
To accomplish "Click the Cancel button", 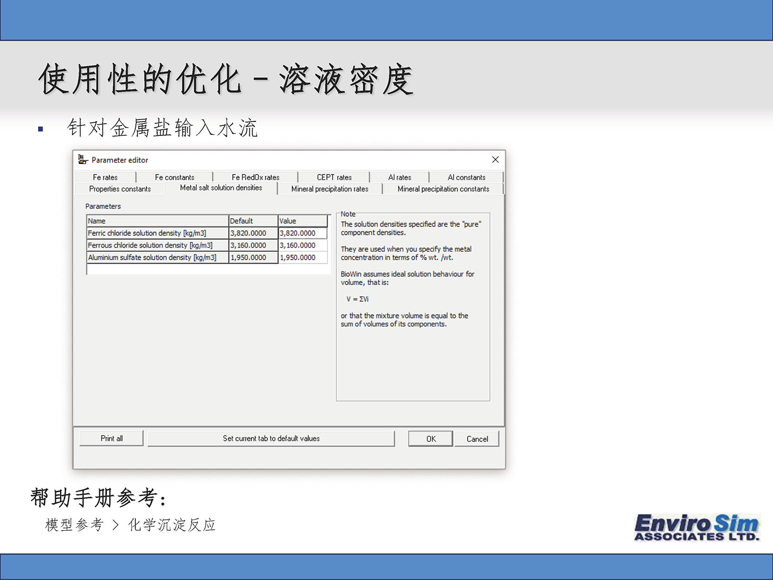I will pos(477,439).
